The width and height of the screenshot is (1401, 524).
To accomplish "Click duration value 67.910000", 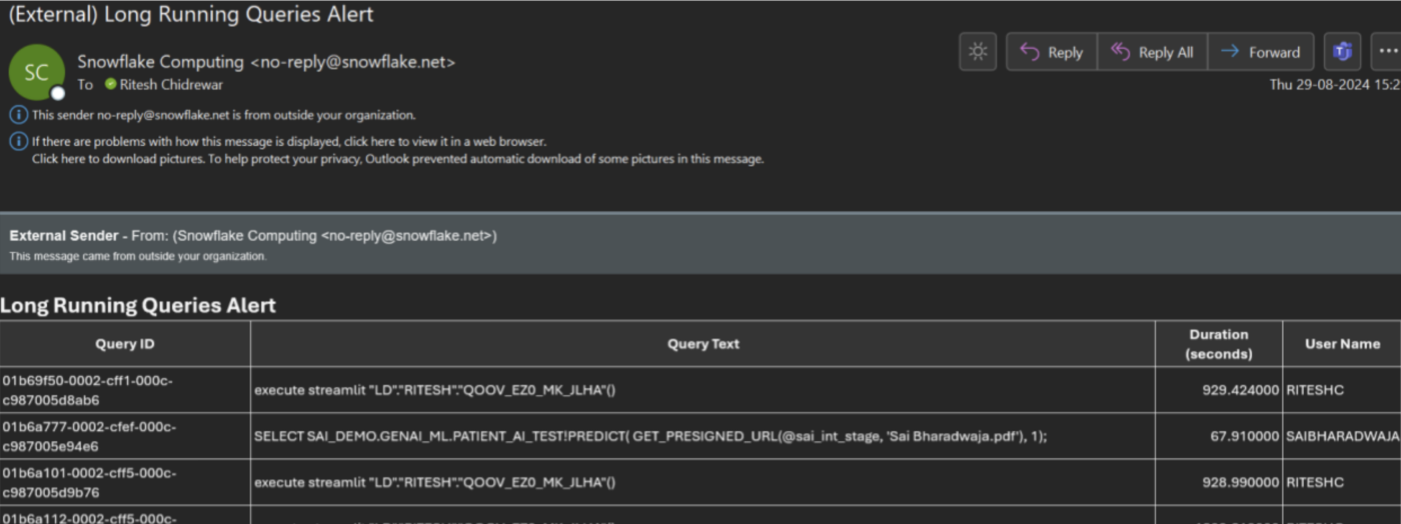I will (1244, 436).
